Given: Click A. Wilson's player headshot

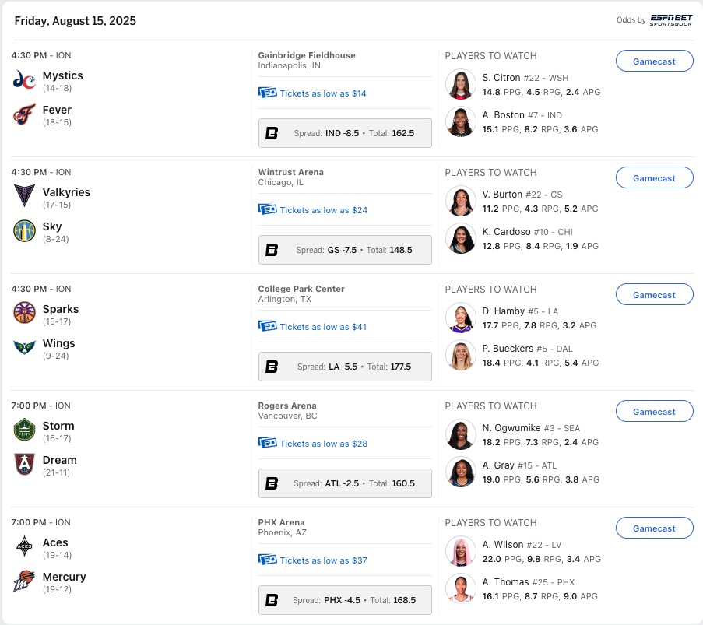Looking at the screenshot, I should pos(461,551).
